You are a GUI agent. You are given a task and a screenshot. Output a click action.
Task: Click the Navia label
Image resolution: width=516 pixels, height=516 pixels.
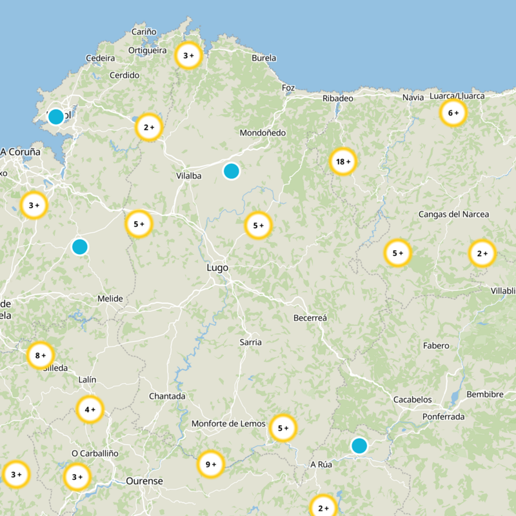click(x=413, y=97)
